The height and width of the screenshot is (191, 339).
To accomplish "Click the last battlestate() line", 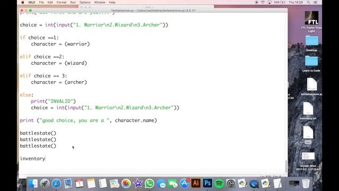I will (38, 146).
